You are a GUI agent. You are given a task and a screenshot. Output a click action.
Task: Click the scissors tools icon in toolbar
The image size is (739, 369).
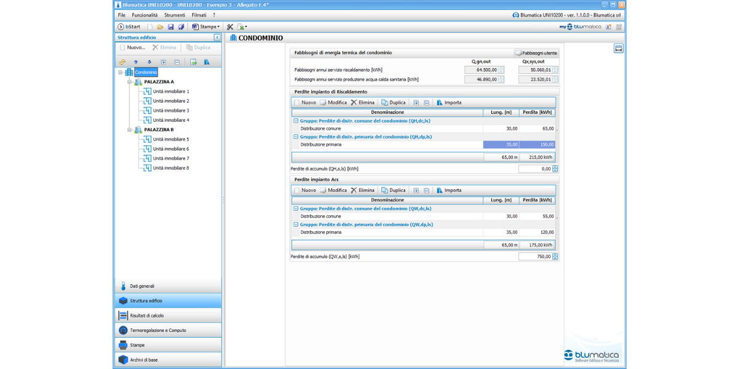click(230, 27)
